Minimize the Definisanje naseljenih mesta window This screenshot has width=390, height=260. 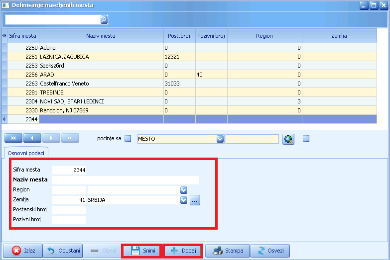pyautogui.click(x=364, y=5)
